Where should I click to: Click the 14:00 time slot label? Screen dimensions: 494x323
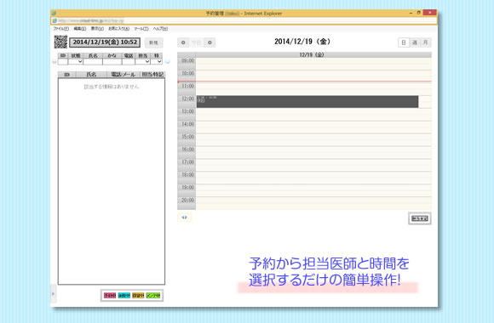(x=187, y=124)
